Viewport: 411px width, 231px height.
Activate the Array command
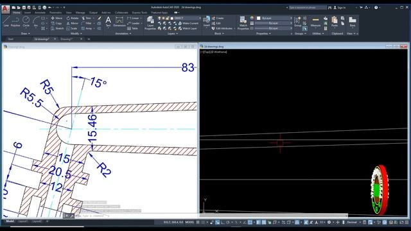(87, 28)
